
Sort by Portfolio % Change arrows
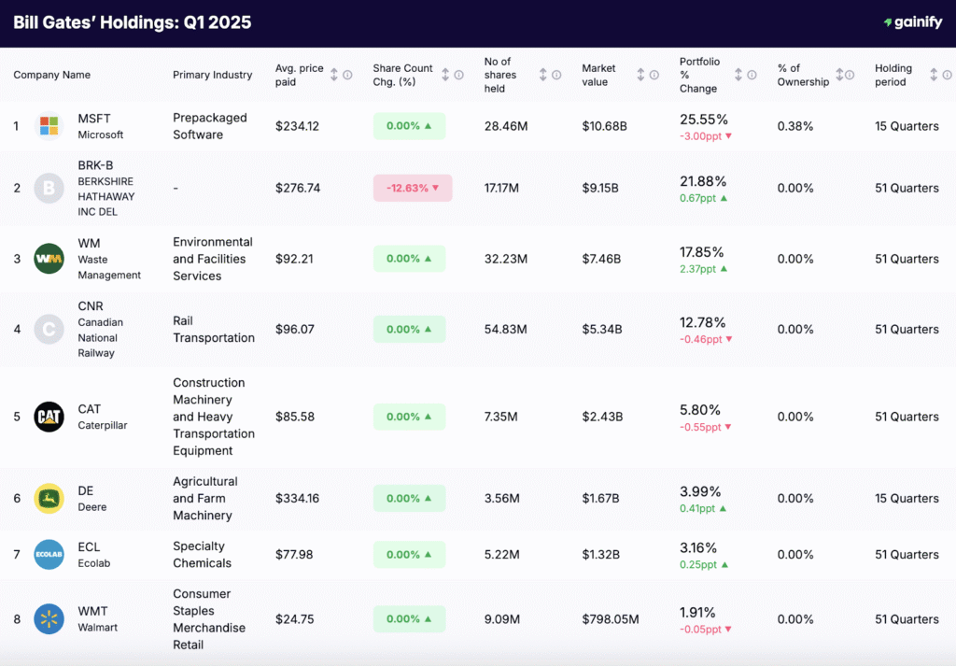coord(738,75)
